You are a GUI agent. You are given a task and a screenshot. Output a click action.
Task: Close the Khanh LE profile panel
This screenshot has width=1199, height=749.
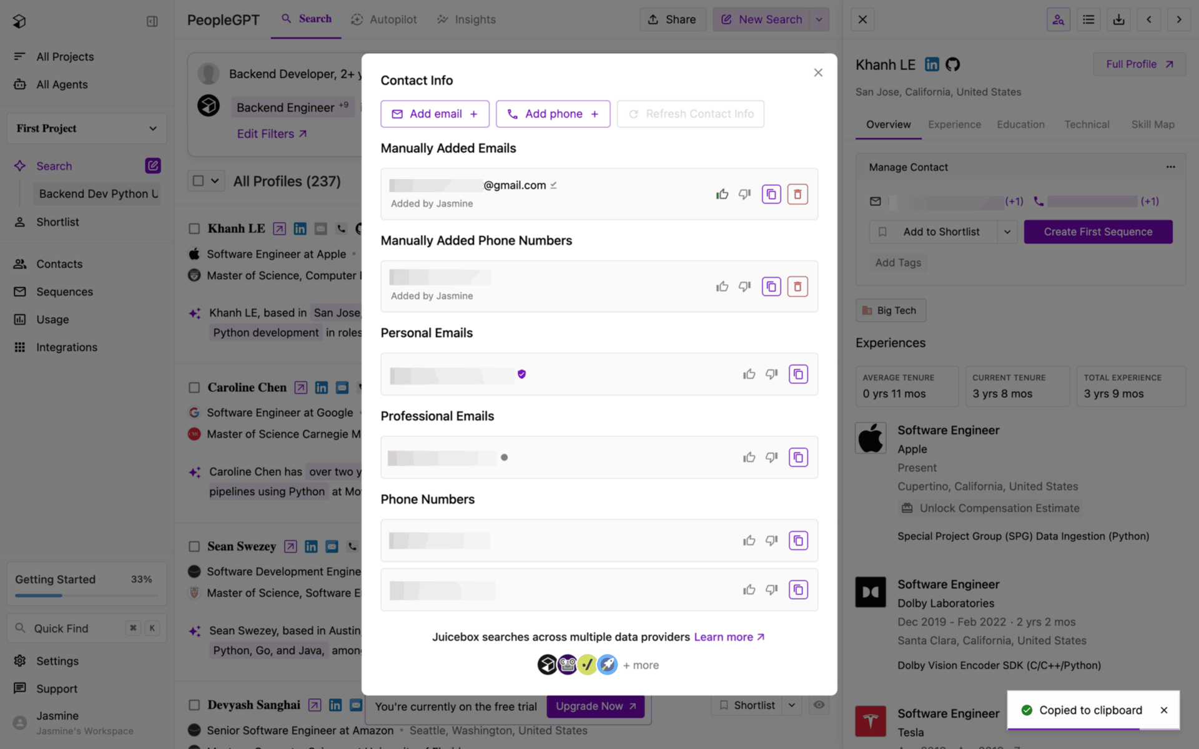tap(862, 19)
